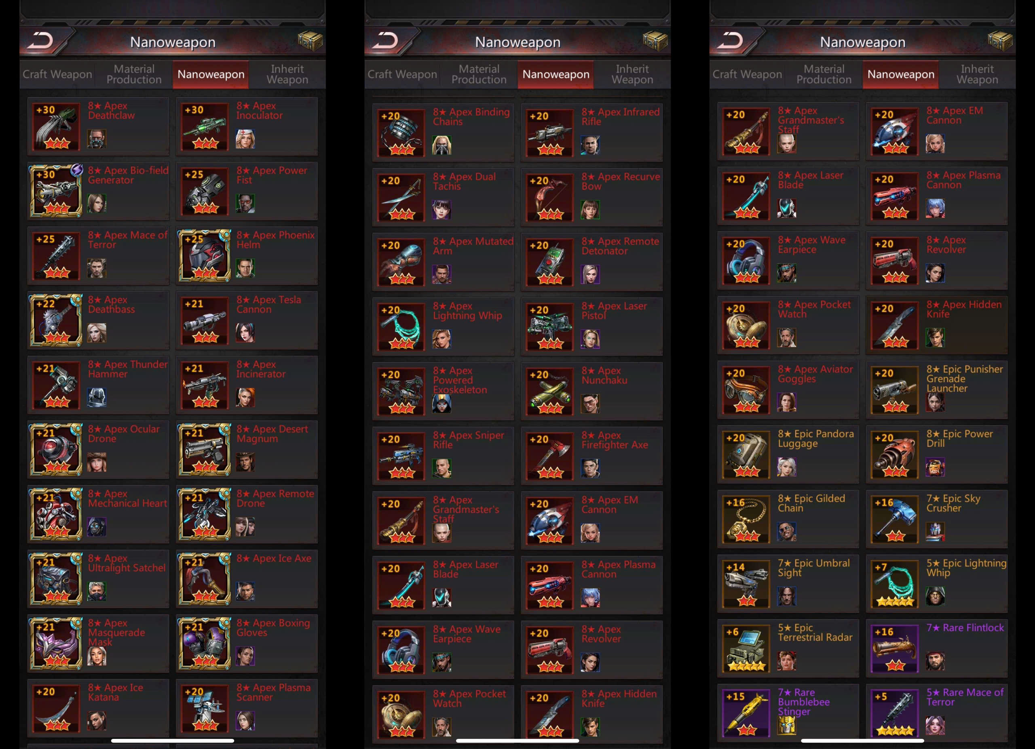Open the 8★ Apex Nunchaku card
Viewport: 1035px width, 749px height.
click(x=592, y=391)
